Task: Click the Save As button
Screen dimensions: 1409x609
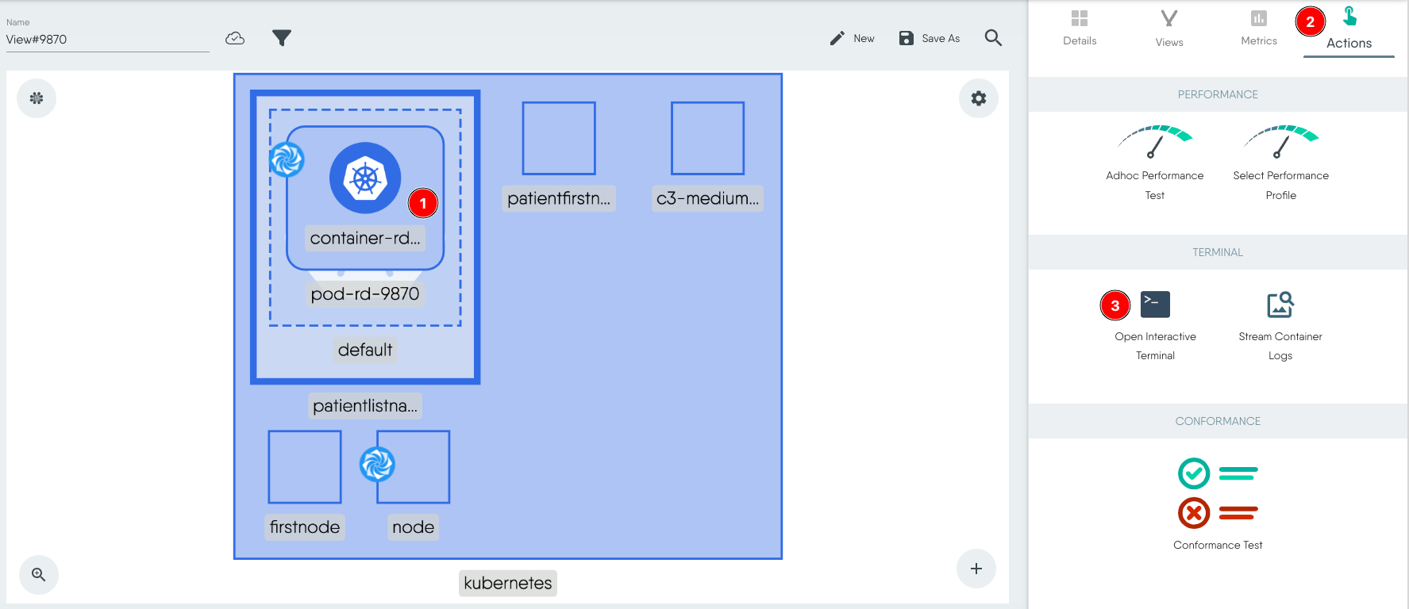Action: point(930,38)
